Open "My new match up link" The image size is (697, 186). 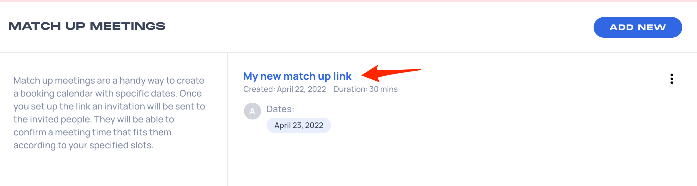[x=297, y=76]
